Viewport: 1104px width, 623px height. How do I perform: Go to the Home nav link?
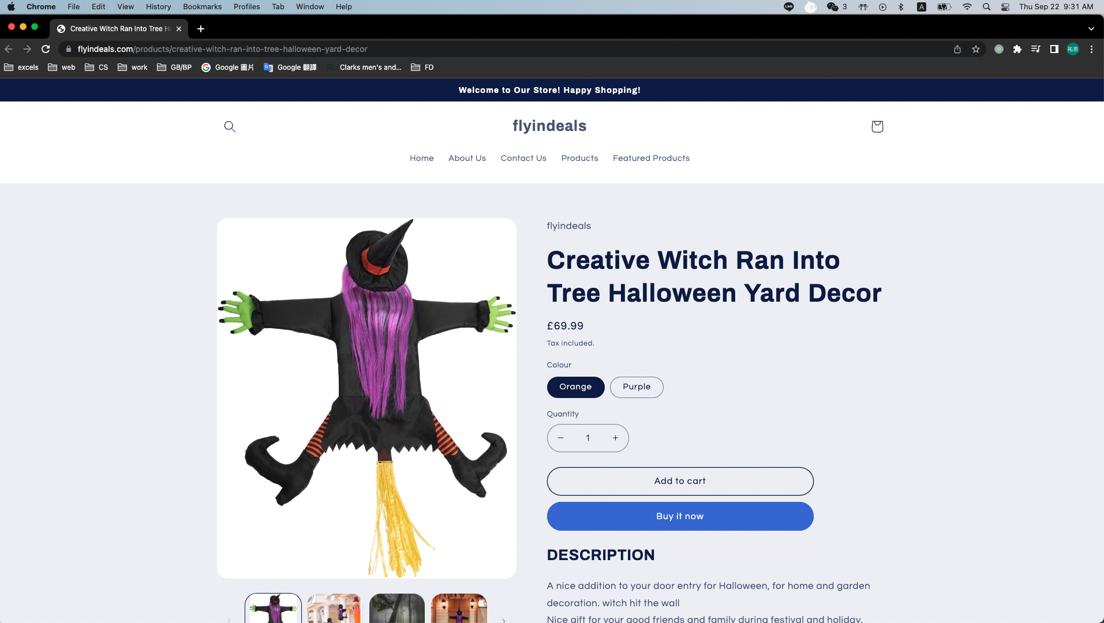[x=421, y=158]
